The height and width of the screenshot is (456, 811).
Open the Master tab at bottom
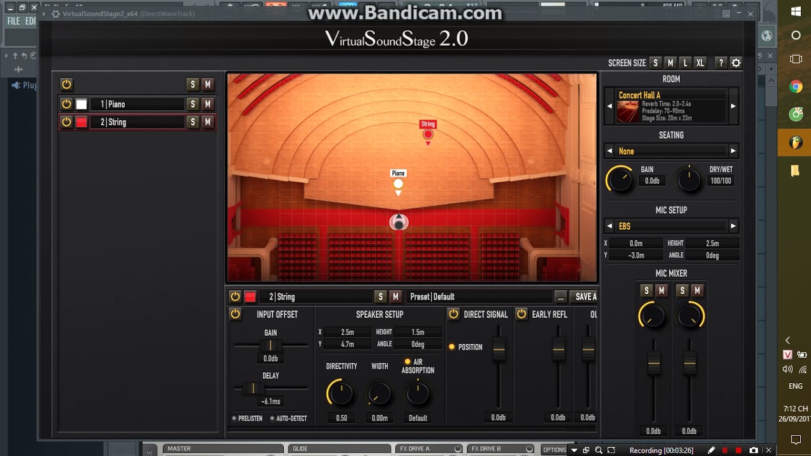click(x=222, y=449)
